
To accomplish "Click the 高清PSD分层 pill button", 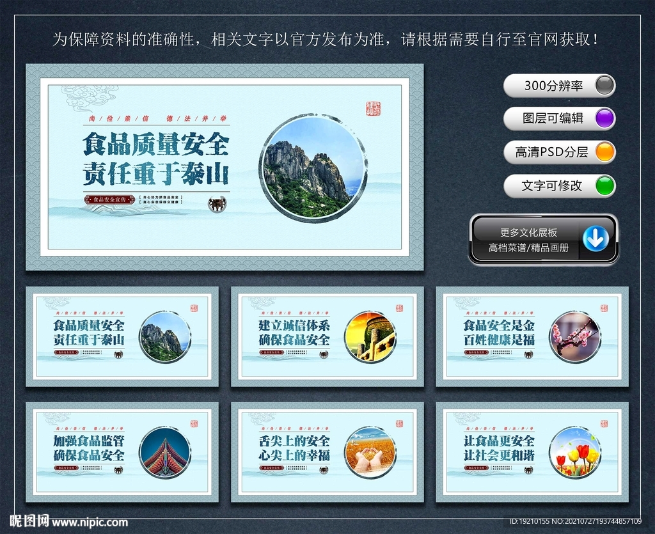I will [x=559, y=152].
